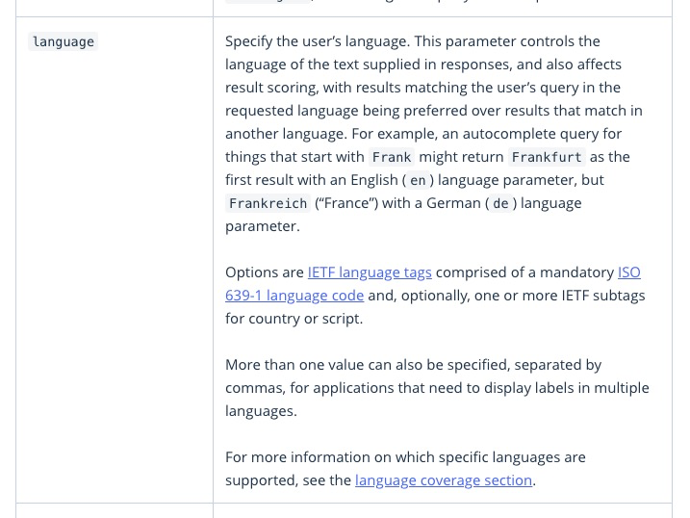Click the 'Frankreich' inline code text
This screenshot has height=518, width=690.
268,203
